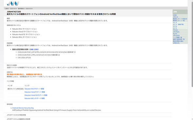The image size is (193, 120).
Task: Click the orange '現行製品の利用を停止し' remediation heading
Action: click(x=25, y=74)
